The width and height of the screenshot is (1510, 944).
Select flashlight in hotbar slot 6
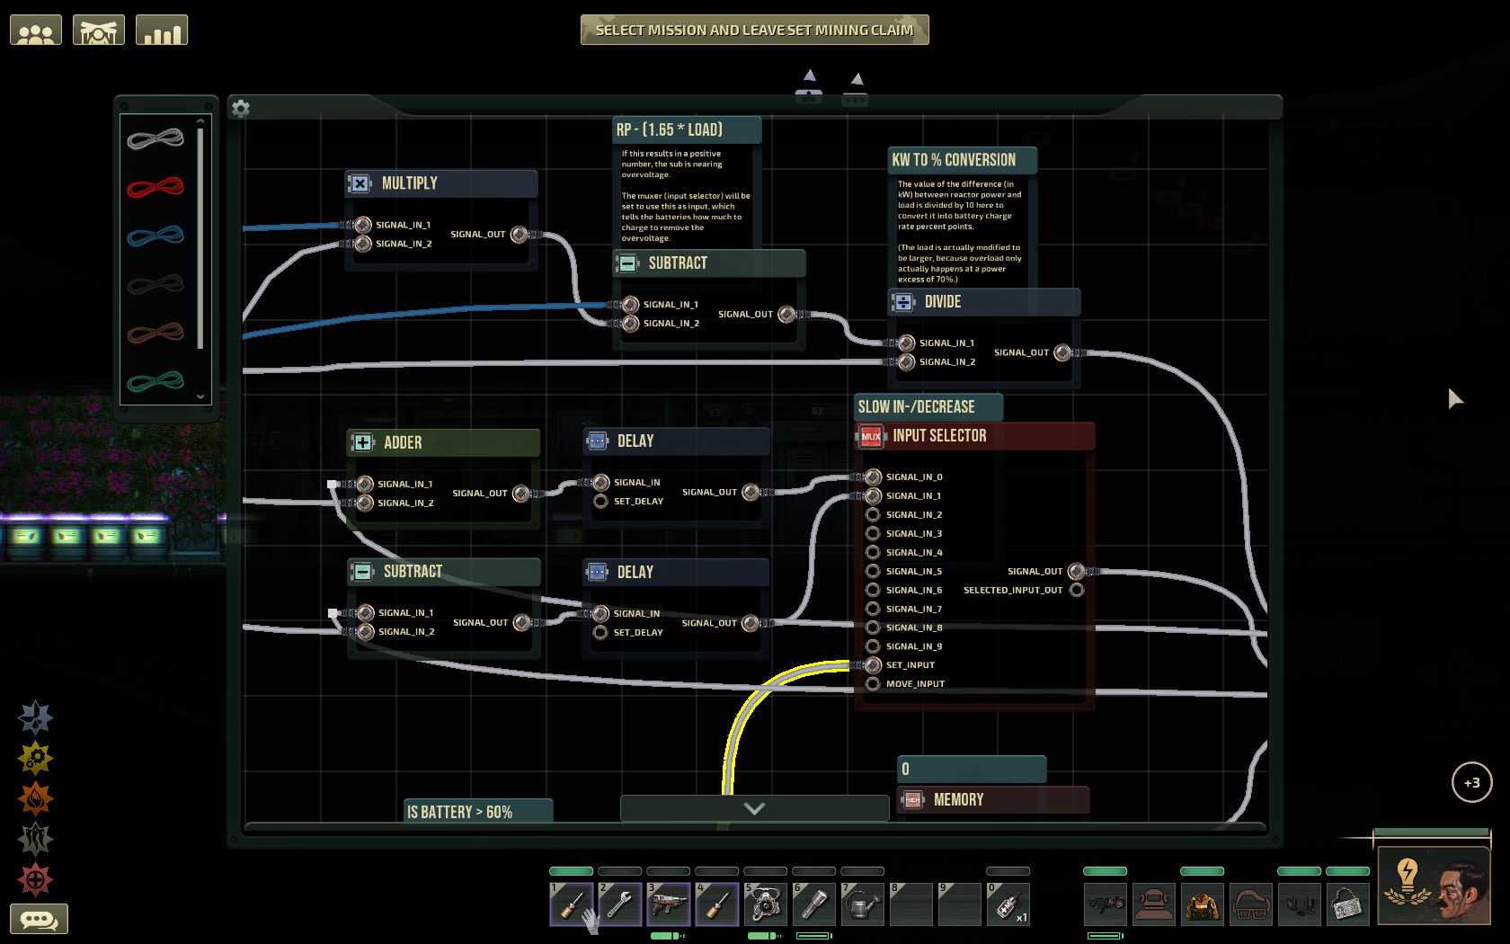point(814,904)
